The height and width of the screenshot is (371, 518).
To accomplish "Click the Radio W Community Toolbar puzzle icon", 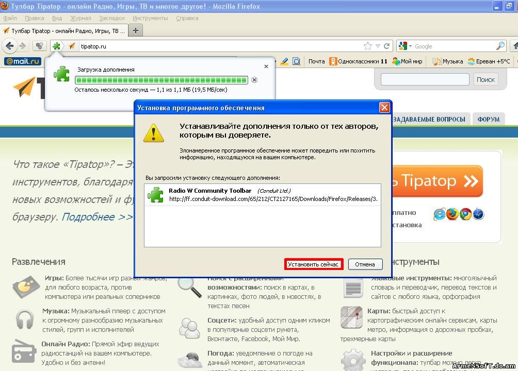I will pyautogui.click(x=155, y=195).
